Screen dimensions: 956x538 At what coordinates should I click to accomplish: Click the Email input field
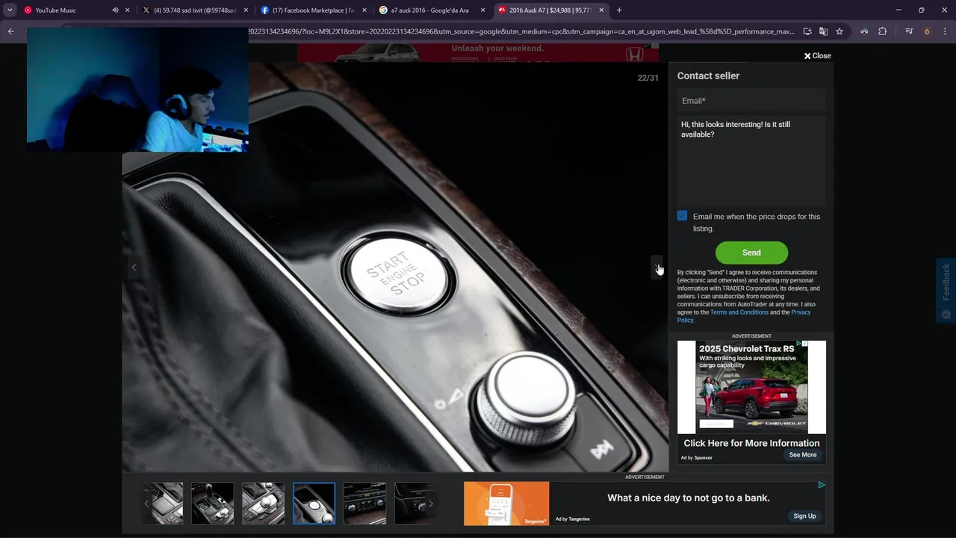pos(751,101)
